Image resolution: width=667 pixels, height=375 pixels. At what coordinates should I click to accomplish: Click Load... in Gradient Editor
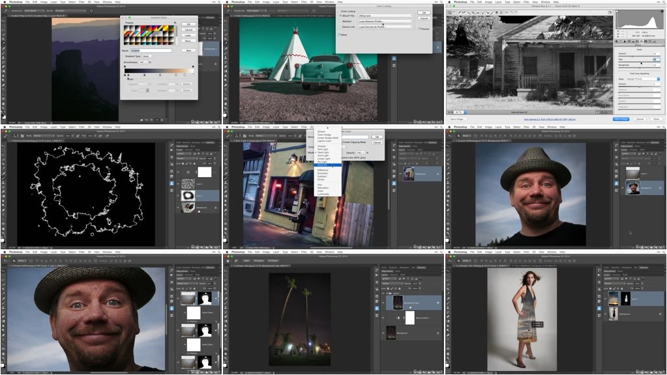coord(188,35)
